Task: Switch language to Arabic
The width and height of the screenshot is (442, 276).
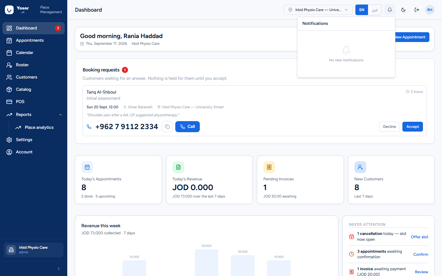Action: point(375,10)
